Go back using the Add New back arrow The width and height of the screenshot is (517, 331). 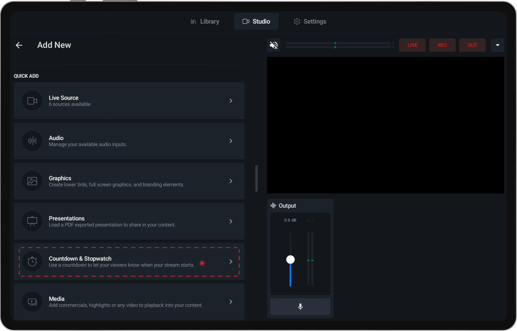coord(19,45)
